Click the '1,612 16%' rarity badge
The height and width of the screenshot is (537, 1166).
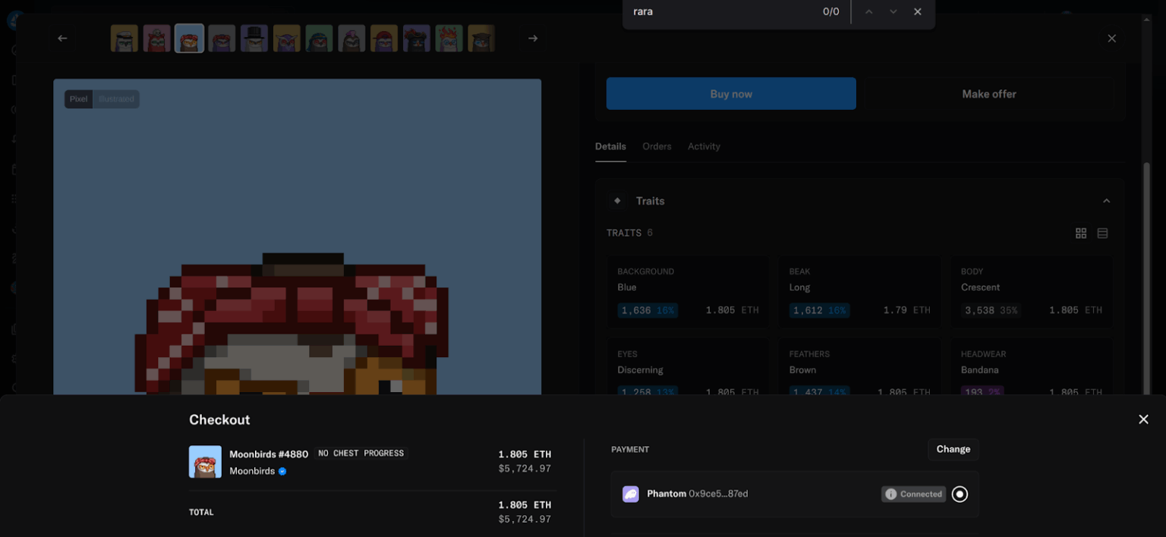pyautogui.click(x=819, y=310)
